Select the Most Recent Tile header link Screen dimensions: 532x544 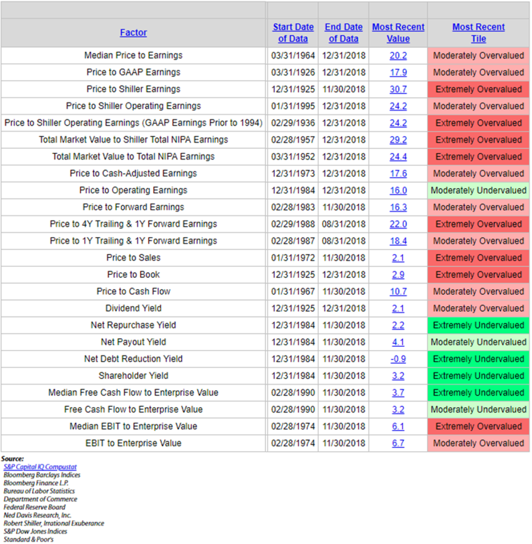point(478,32)
